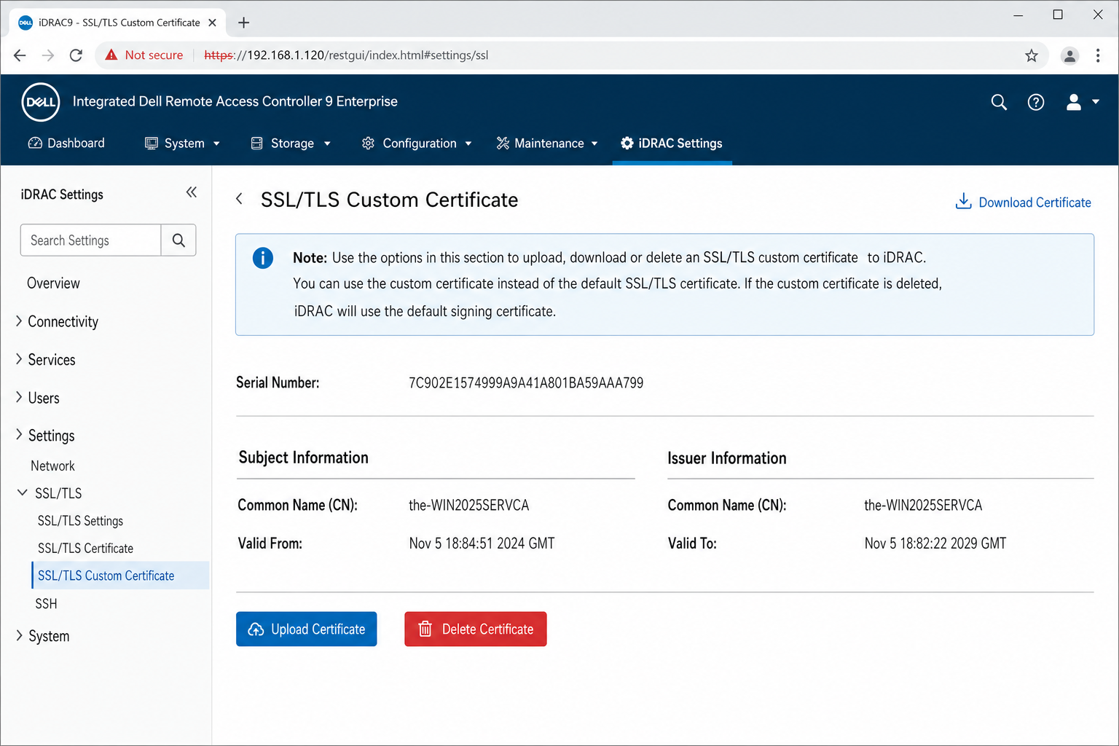This screenshot has width=1119, height=746.
Task: Open the help question mark icon
Action: click(x=1036, y=103)
